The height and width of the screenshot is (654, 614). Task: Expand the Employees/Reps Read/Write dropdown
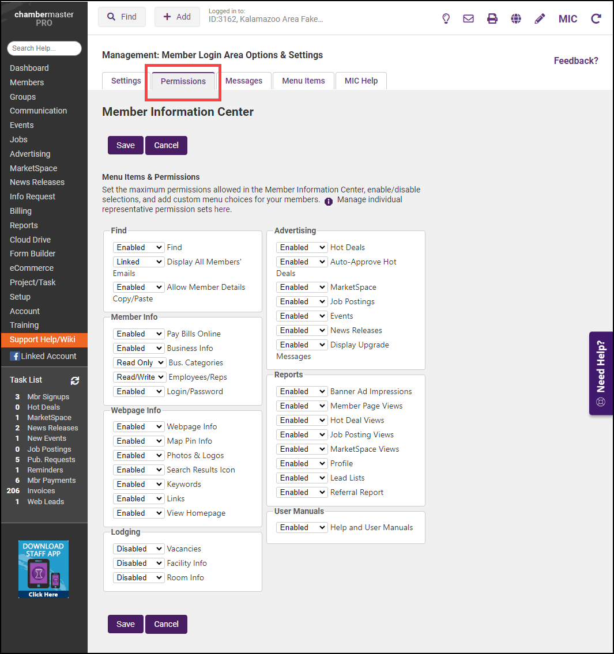pos(140,377)
